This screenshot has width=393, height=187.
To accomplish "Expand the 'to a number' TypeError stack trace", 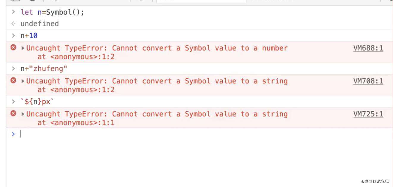I will coord(23,48).
